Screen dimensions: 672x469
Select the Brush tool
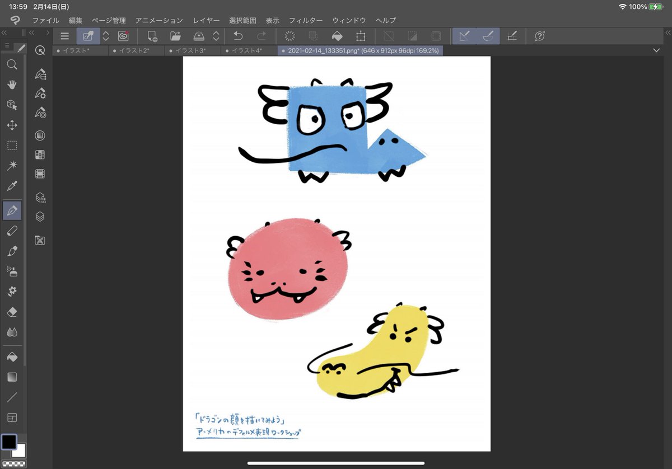(x=12, y=251)
